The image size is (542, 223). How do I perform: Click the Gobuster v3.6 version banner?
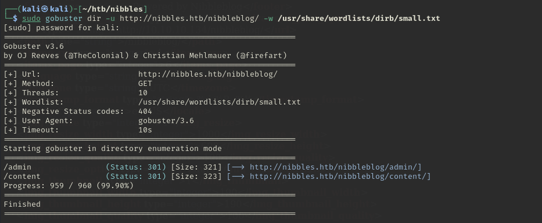pyautogui.click(x=34, y=46)
